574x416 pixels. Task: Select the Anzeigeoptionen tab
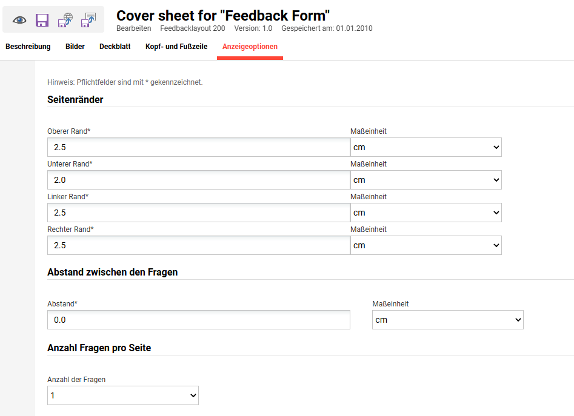(250, 47)
